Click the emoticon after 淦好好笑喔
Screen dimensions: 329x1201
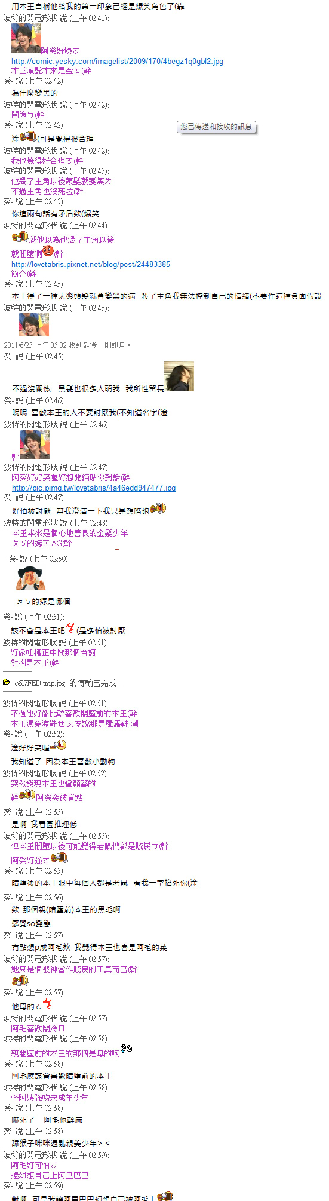click(x=58, y=745)
